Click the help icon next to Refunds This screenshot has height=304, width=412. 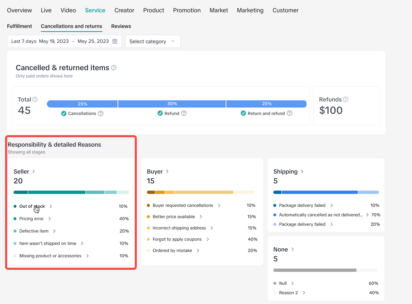[x=346, y=99]
